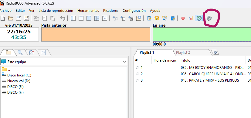
Task: Select the split three-pane layout icon
Action: 97,18
